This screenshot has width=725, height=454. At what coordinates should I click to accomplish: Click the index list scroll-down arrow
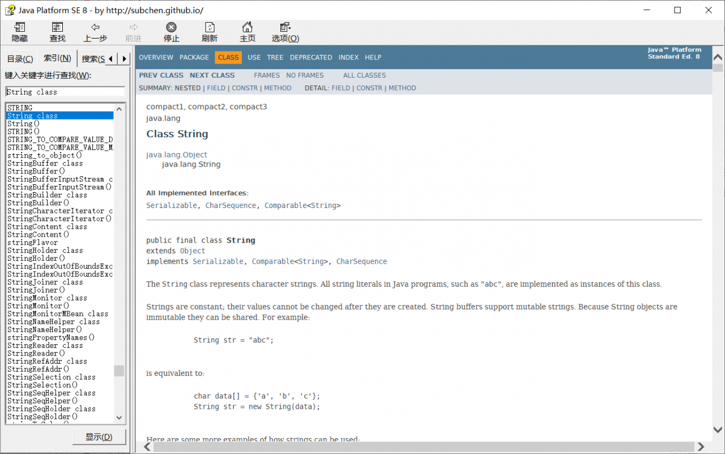[119, 418]
